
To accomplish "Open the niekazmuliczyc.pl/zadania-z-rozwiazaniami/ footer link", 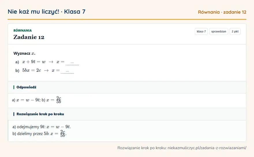I will pos(207,148).
